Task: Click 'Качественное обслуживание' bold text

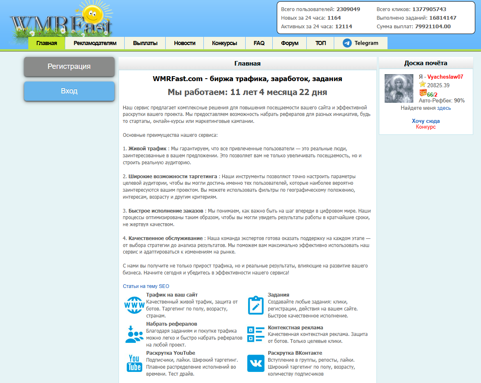Action: (x=165, y=238)
